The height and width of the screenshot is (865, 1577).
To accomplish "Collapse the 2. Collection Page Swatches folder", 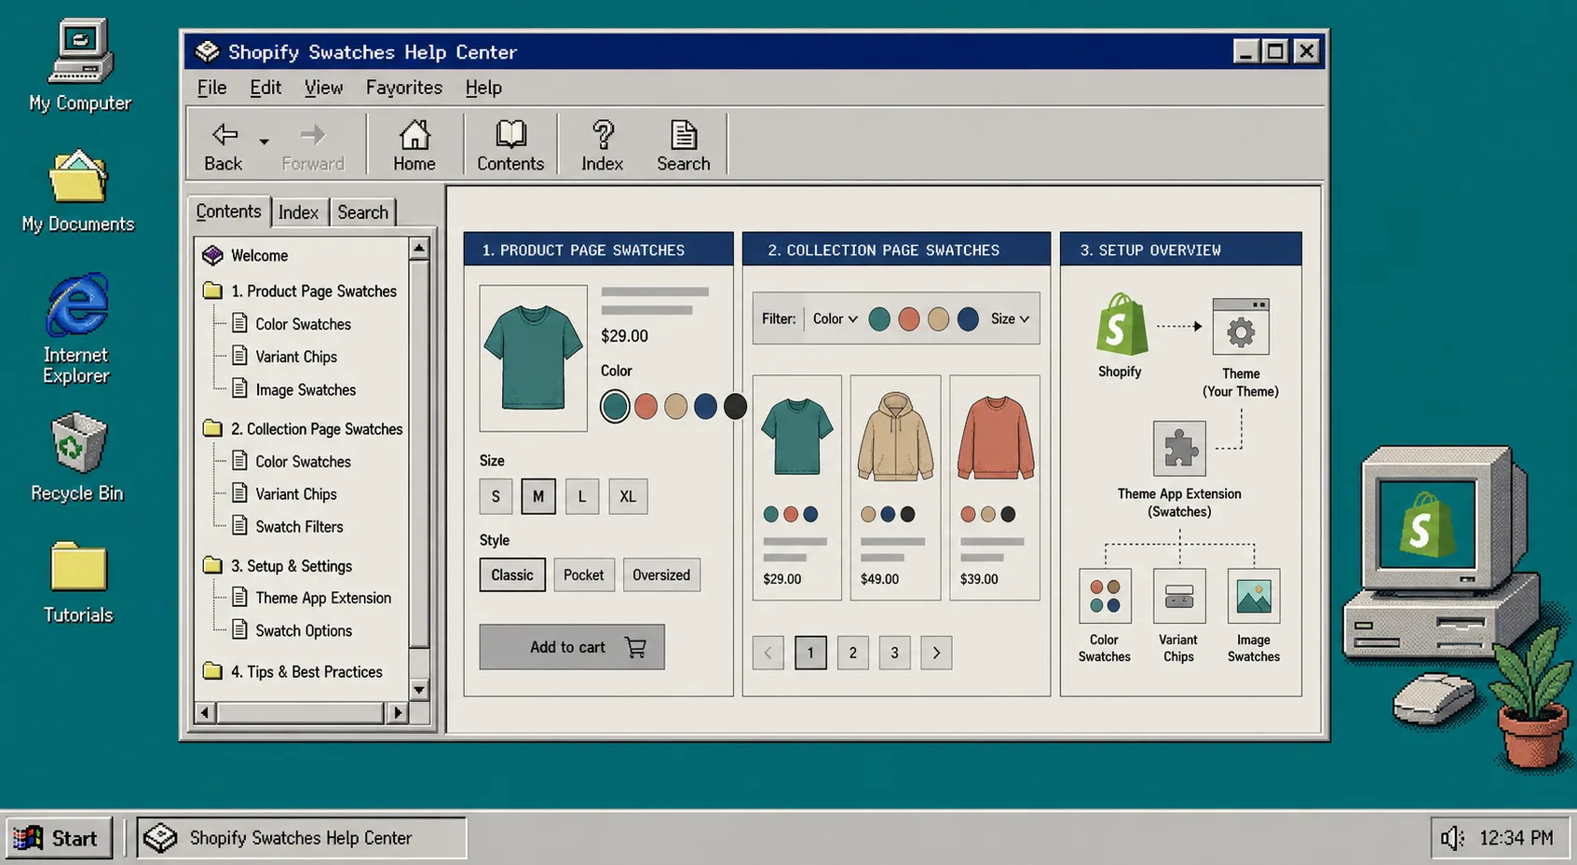I will coord(212,428).
